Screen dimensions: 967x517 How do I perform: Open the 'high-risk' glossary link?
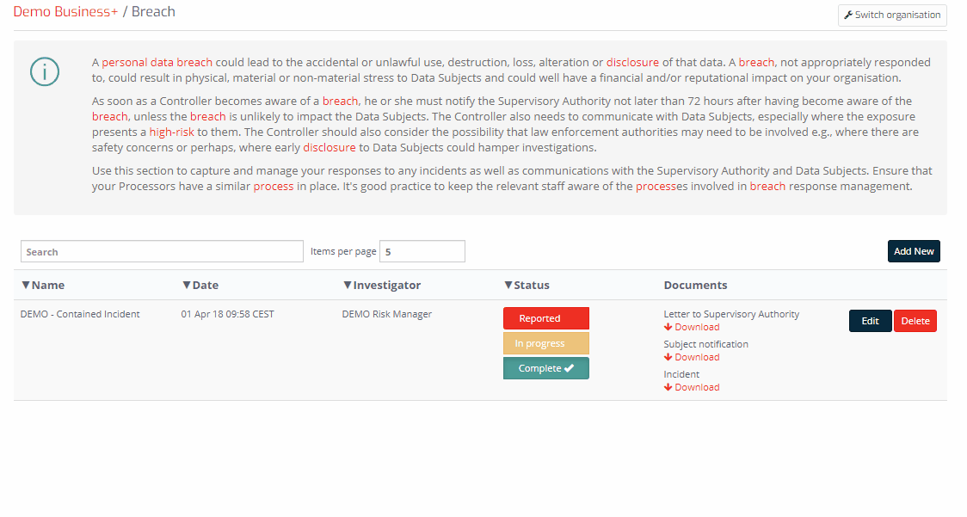pos(171,132)
